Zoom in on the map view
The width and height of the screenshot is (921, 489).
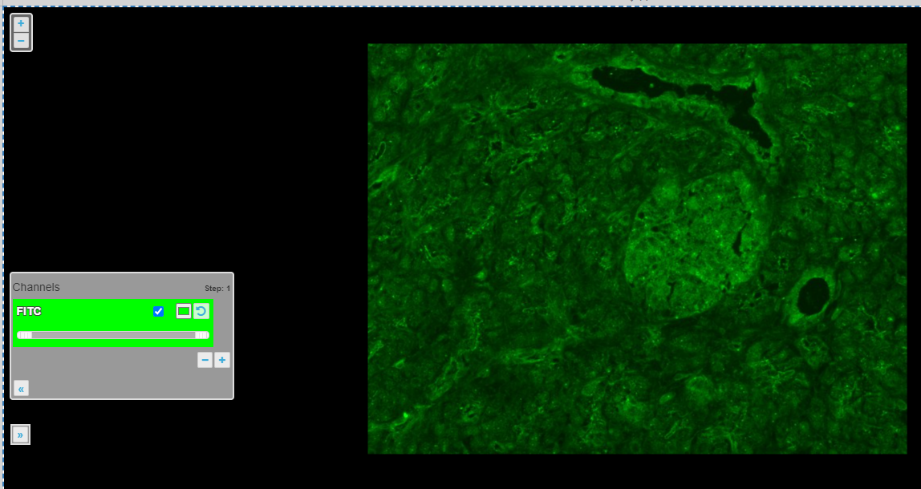pos(21,24)
